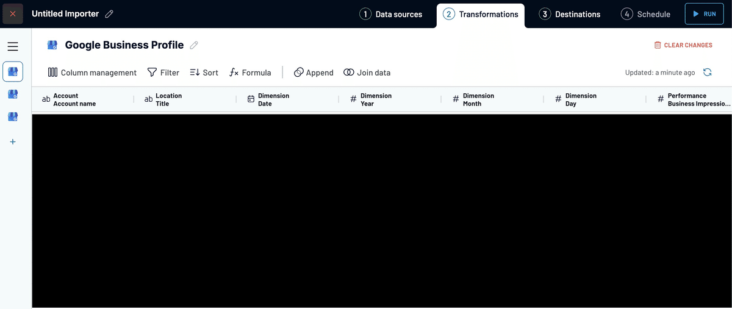Open Join data
This screenshot has height=309, width=732.
(x=367, y=73)
